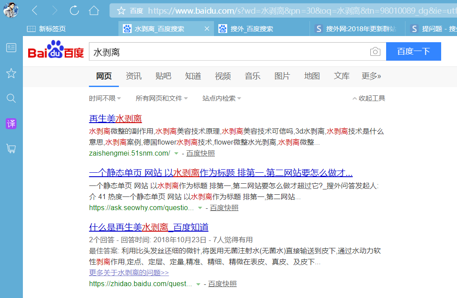The image size is (457, 298).
Task: Bookmark the page with the address bar star
Action: click(121, 11)
